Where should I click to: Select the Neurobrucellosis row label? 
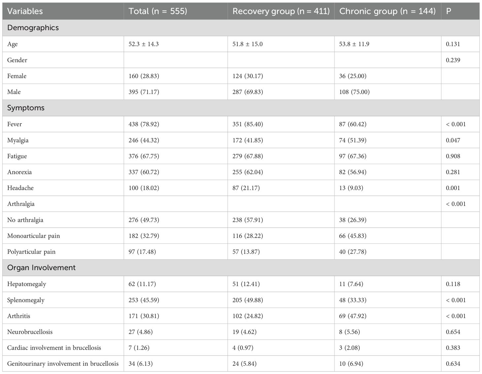(x=30, y=332)
